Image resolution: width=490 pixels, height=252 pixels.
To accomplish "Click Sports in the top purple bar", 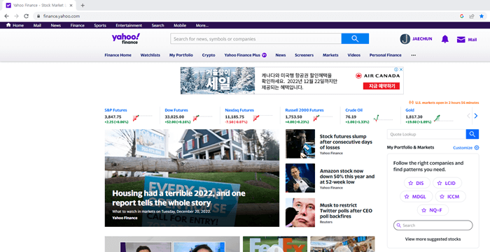I will (100, 26).
